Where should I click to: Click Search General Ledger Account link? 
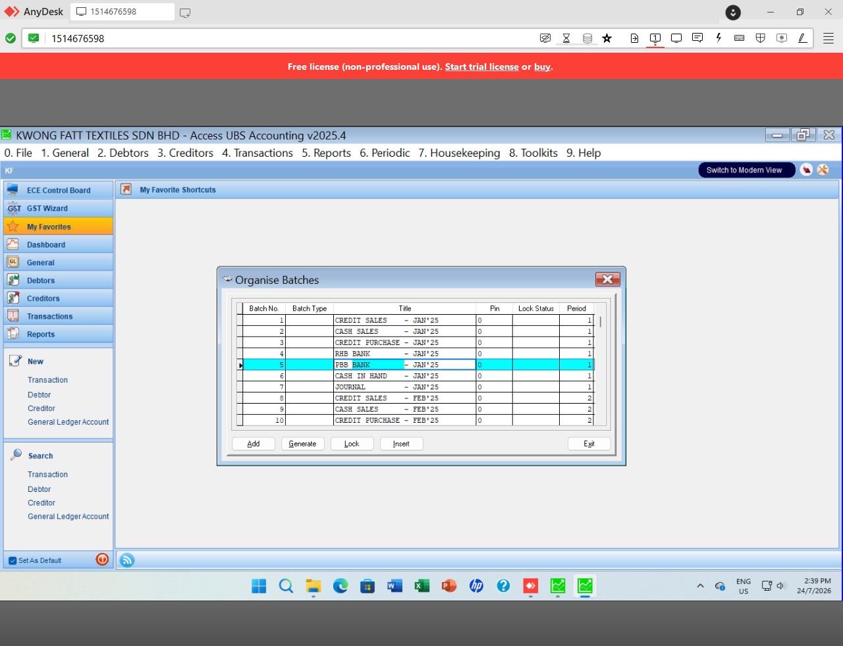68,517
